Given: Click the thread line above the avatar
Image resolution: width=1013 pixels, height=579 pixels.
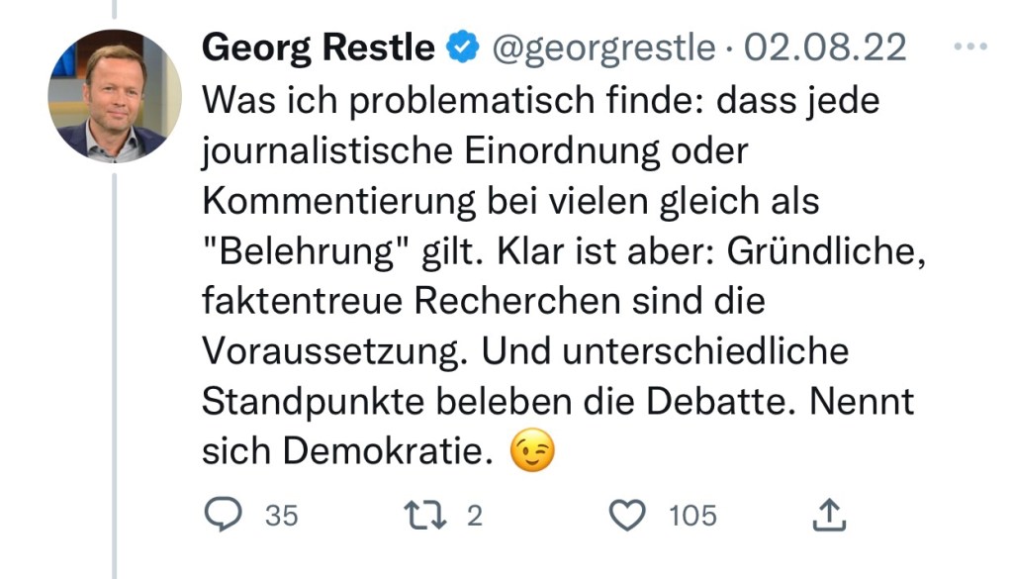Looking at the screenshot, I should click(x=115, y=10).
